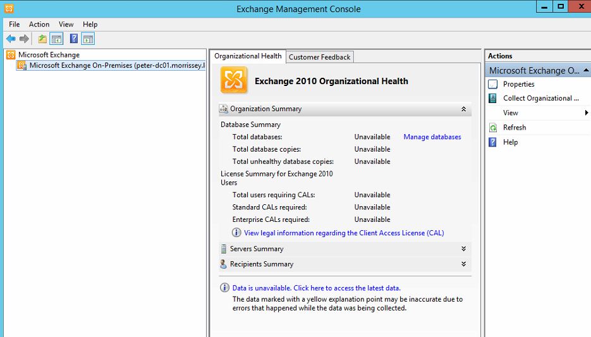Click the Servers Summary server icon
Viewport: 591px width, 337px height.
tap(224, 248)
